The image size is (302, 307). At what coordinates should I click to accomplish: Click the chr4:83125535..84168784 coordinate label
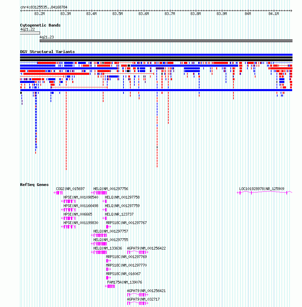coord(44,7)
